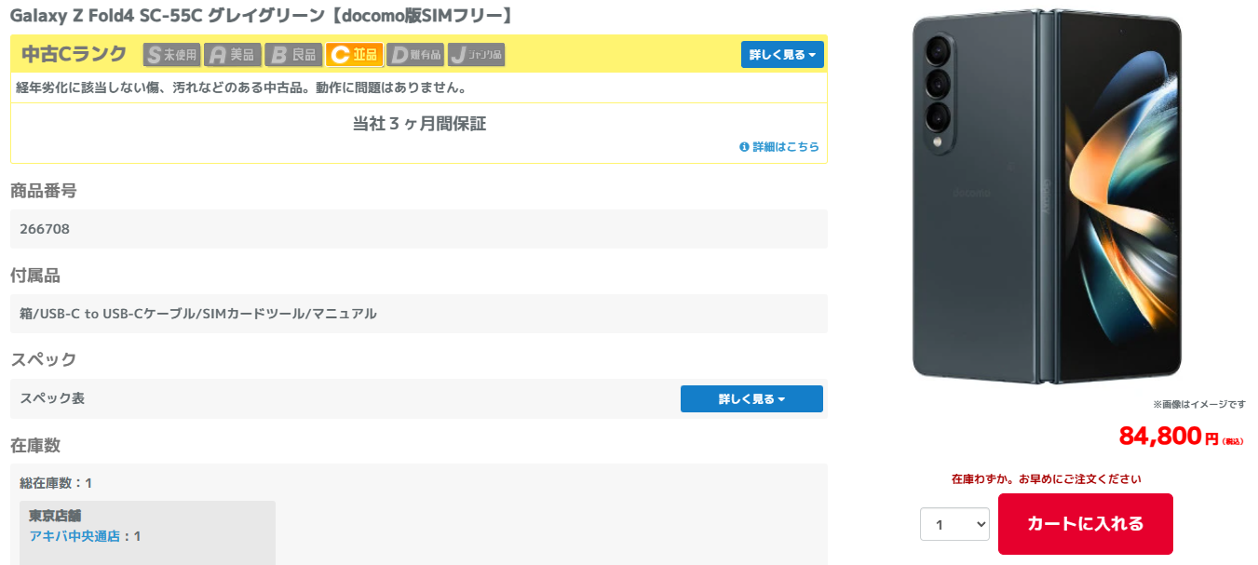Click the 在庫数 section heading
Viewport: 1258px width, 565px height.
coord(34,445)
